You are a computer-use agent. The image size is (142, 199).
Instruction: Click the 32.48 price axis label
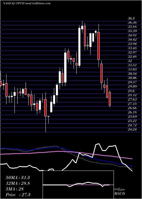coord(132,57)
